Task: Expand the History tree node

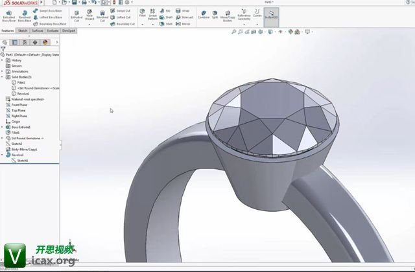Action: pos(3,60)
